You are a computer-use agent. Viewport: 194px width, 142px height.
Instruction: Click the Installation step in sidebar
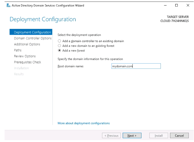pyautogui.click(x=22, y=68)
